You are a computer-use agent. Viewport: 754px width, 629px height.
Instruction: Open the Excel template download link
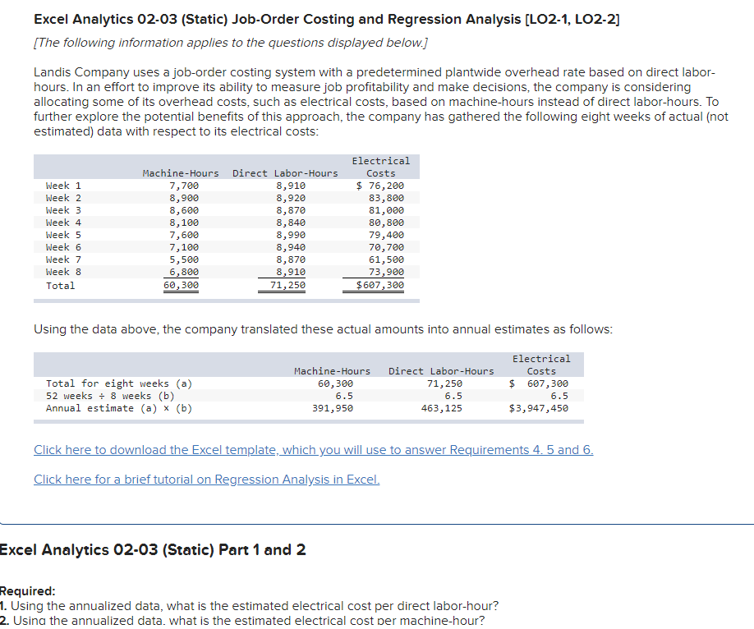pyautogui.click(x=314, y=450)
